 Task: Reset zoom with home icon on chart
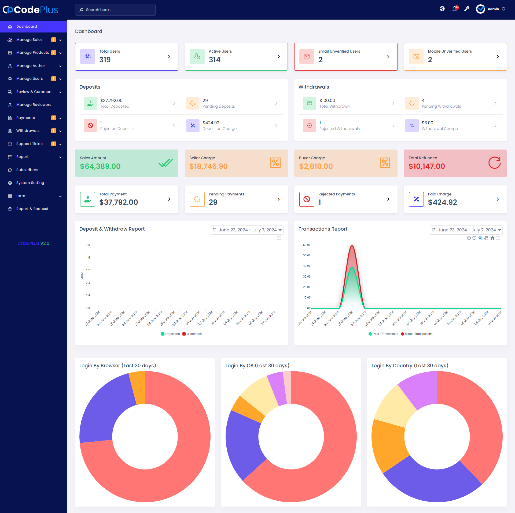pyautogui.click(x=492, y=238)
